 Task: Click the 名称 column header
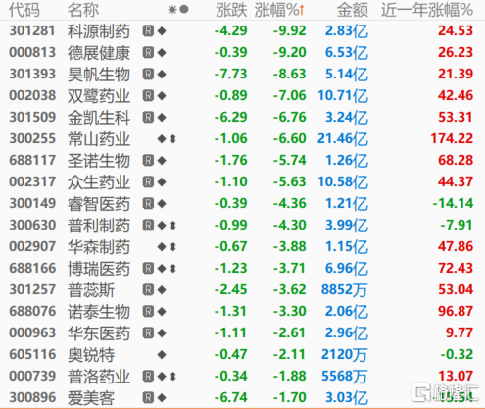(x=83, y=10)
